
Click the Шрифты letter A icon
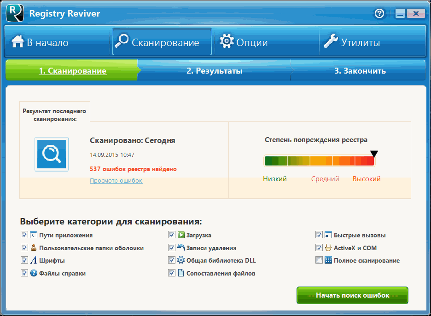(x=34, y=260)
